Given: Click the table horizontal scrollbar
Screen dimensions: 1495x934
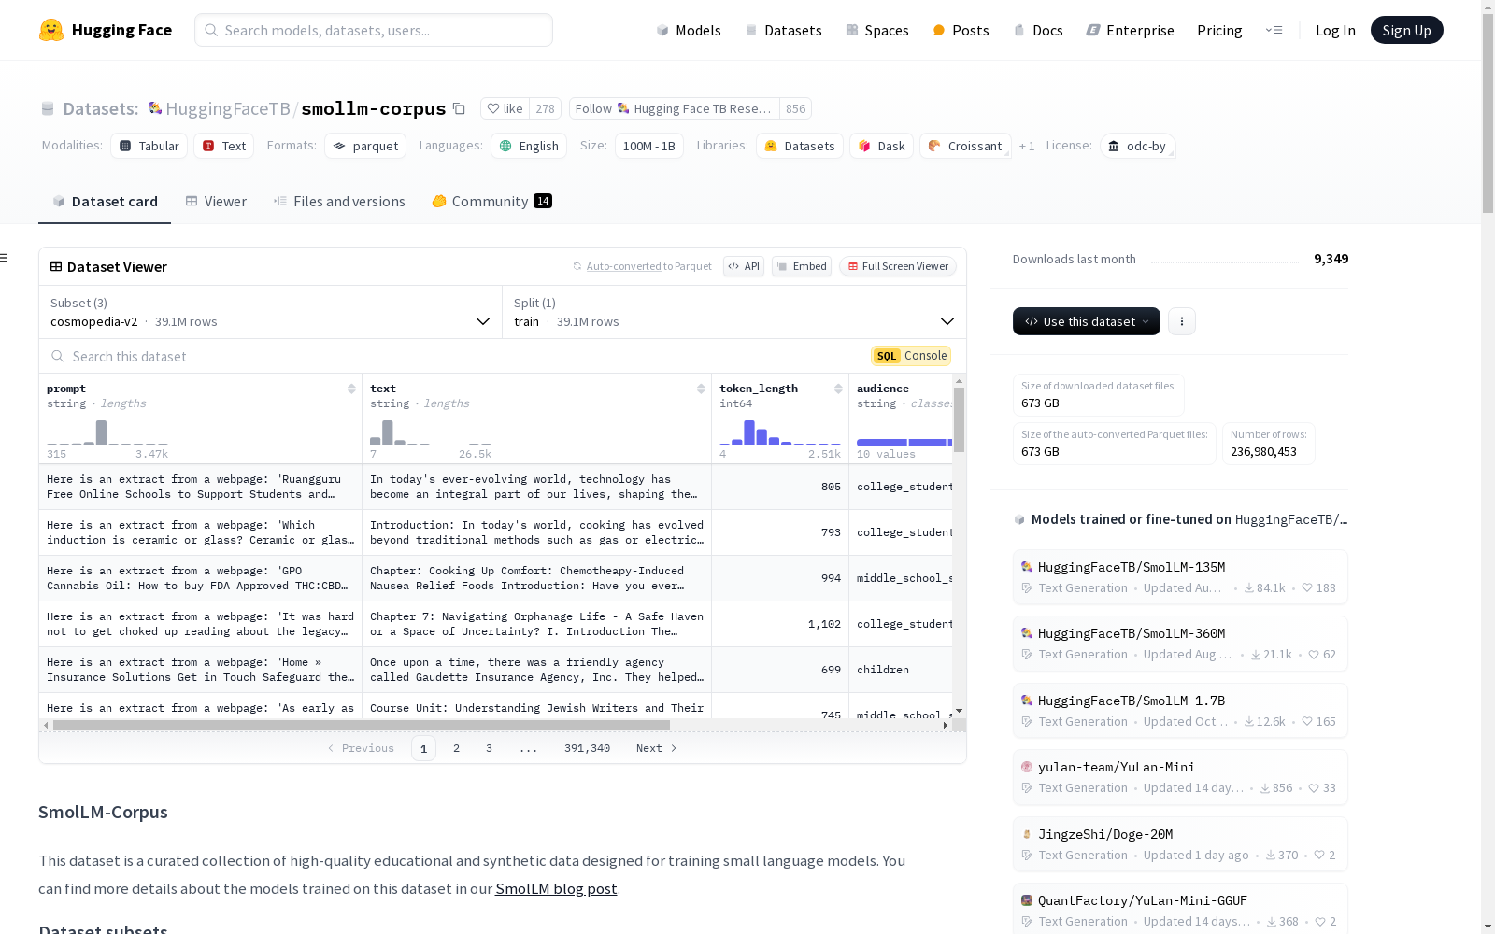Looking at the screenshot, I should (x=362, y=725).
